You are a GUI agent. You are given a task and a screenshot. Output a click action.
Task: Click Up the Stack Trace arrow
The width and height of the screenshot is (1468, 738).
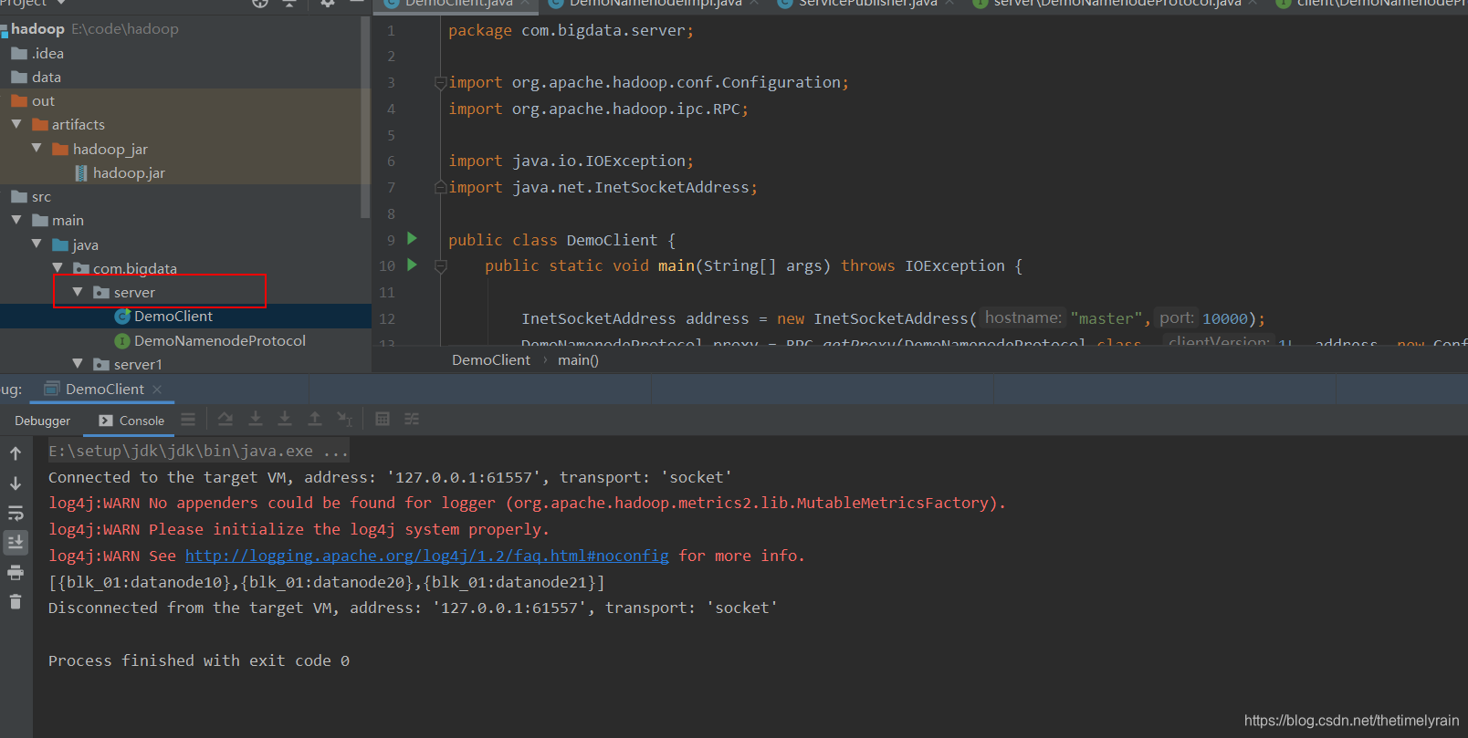click(16, 453)
